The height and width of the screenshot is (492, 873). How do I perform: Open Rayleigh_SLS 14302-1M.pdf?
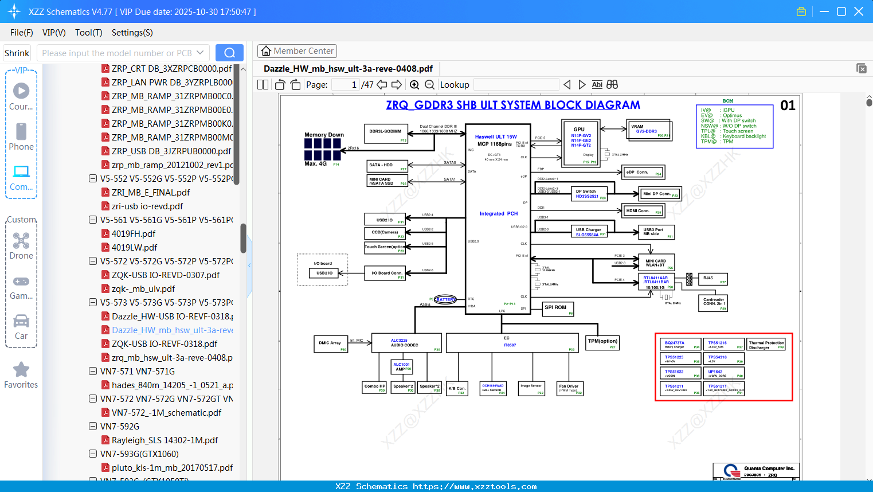pyautogui.click(x=165, y=440)
